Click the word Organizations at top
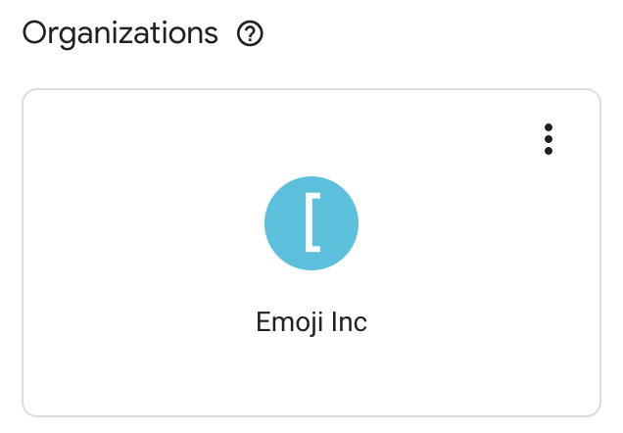This screenshot has height=433, width=623. pyautogui.click(x=120, y=33)
